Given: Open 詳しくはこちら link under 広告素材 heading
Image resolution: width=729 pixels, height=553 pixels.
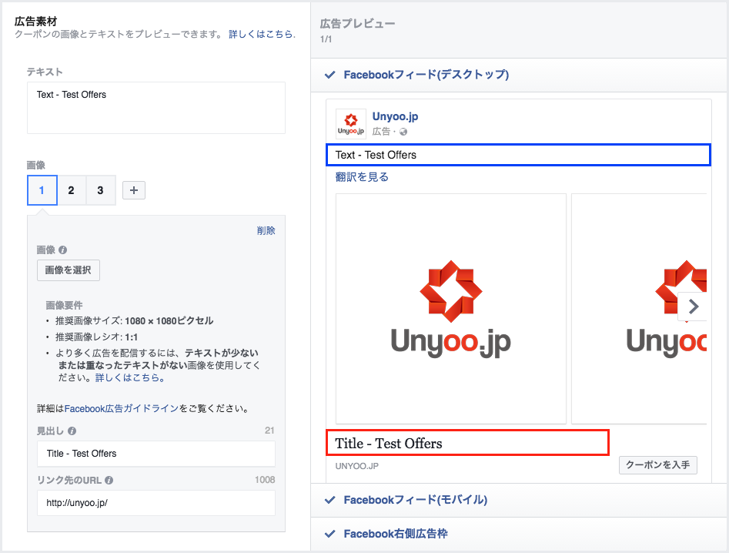Looking at the screenshot, I should (262, 34).
